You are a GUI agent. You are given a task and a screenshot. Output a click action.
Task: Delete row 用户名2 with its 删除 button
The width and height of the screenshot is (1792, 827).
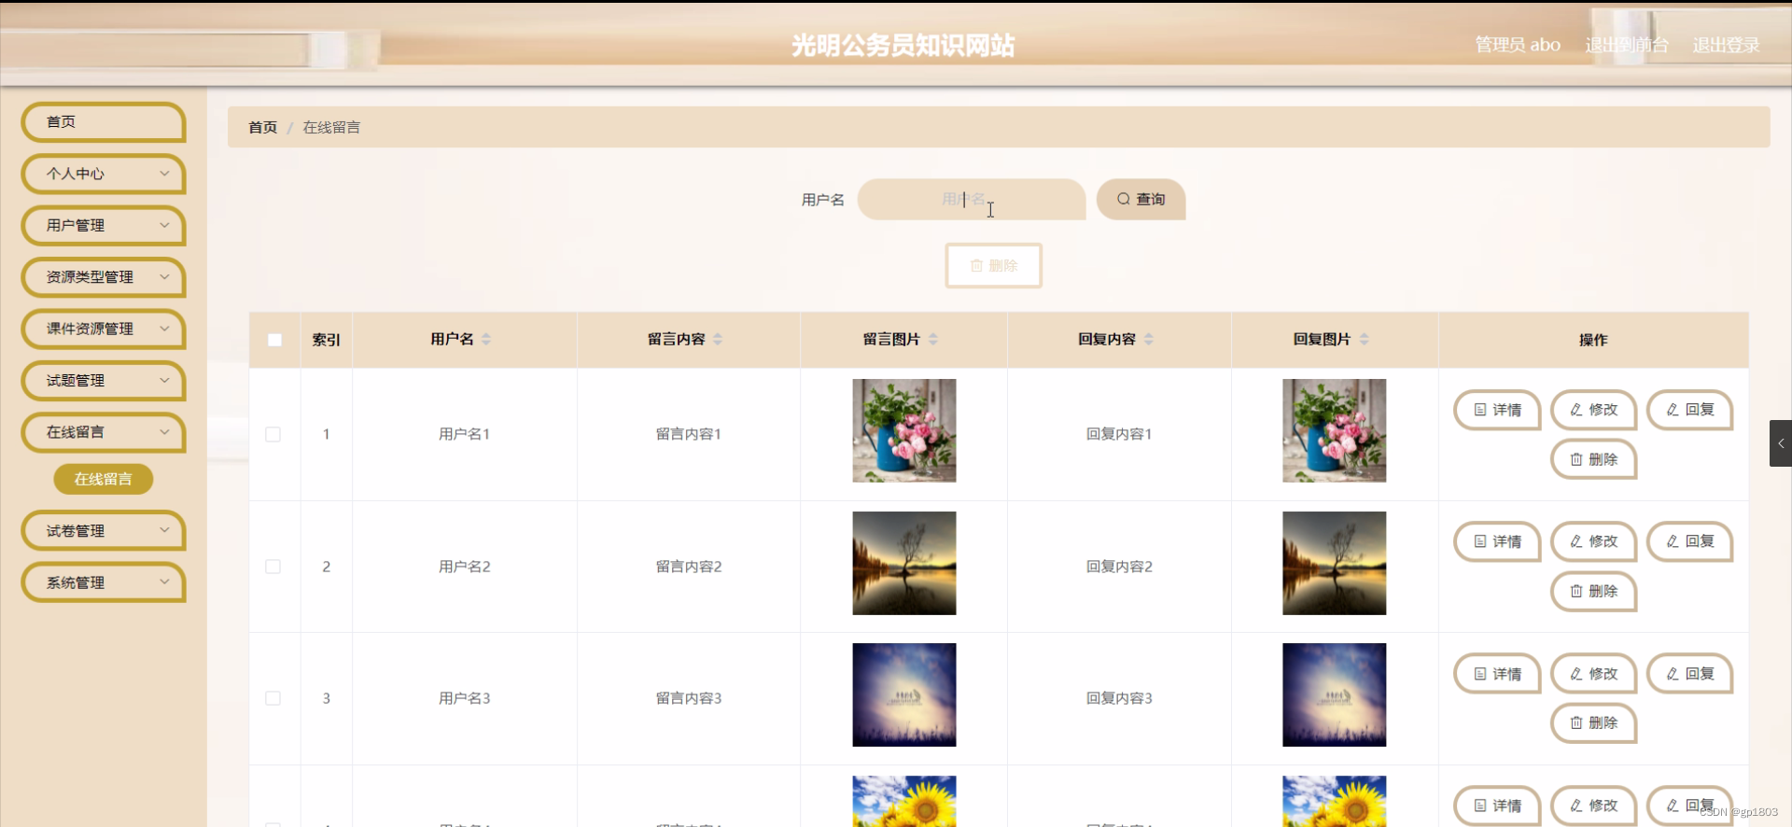pos(1593,591)
